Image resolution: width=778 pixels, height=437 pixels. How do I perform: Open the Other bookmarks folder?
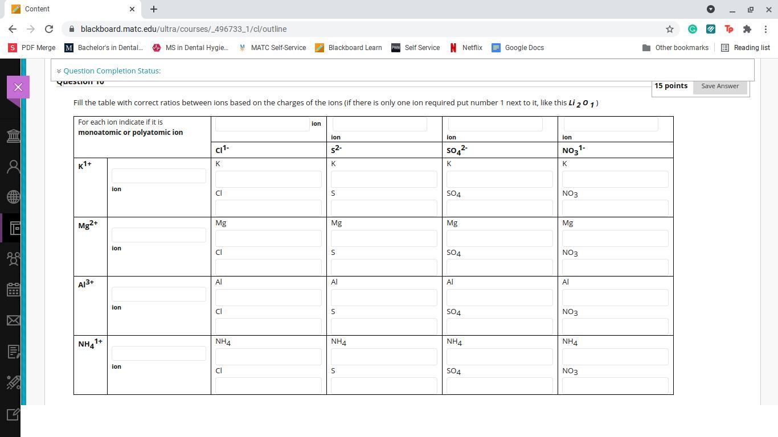click(x=675, y=48)
